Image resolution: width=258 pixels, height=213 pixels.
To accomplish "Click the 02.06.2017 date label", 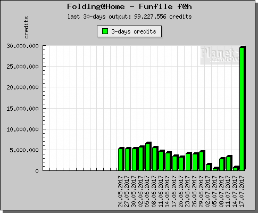I will [140, 191].
